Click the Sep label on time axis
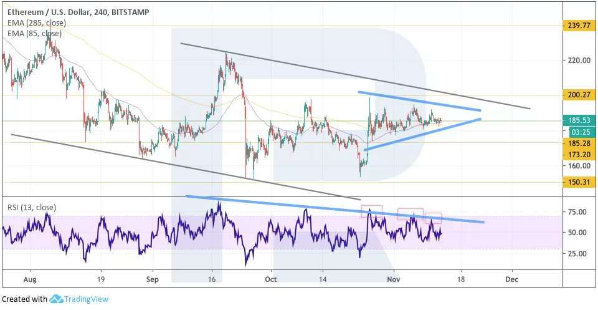Image resolution: width=598 pixels, height=310 pixels. click(x=152, y=281)
